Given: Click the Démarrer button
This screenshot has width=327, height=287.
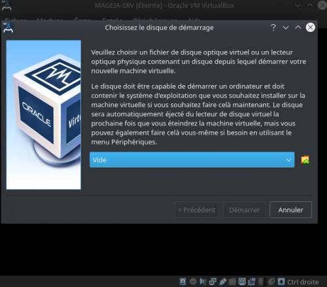Looking at the screenshot, I should [244, 210].
